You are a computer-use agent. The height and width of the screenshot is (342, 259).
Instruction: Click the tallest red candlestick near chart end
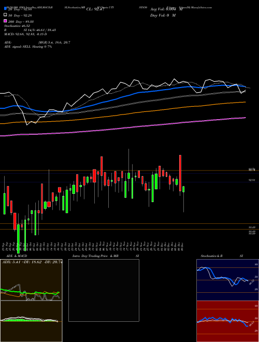click(x=180, y=173)
